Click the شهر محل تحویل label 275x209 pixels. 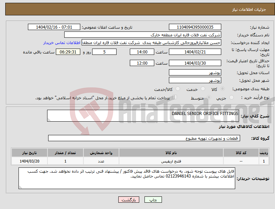254,80
